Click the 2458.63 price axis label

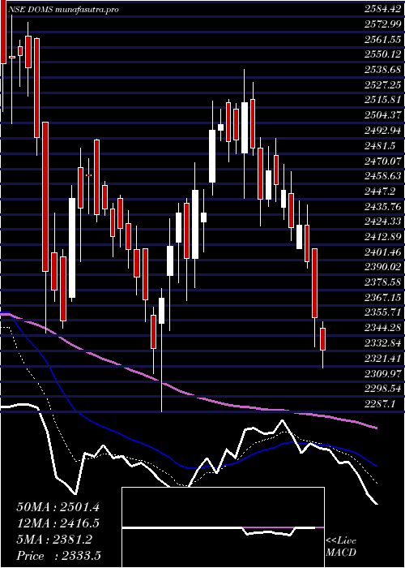point(382,176)
